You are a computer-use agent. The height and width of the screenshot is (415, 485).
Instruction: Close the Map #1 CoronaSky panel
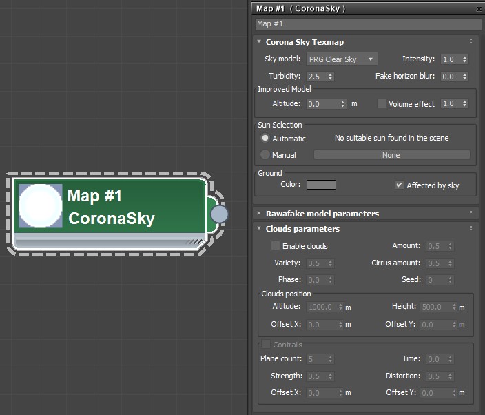(479, 8)
